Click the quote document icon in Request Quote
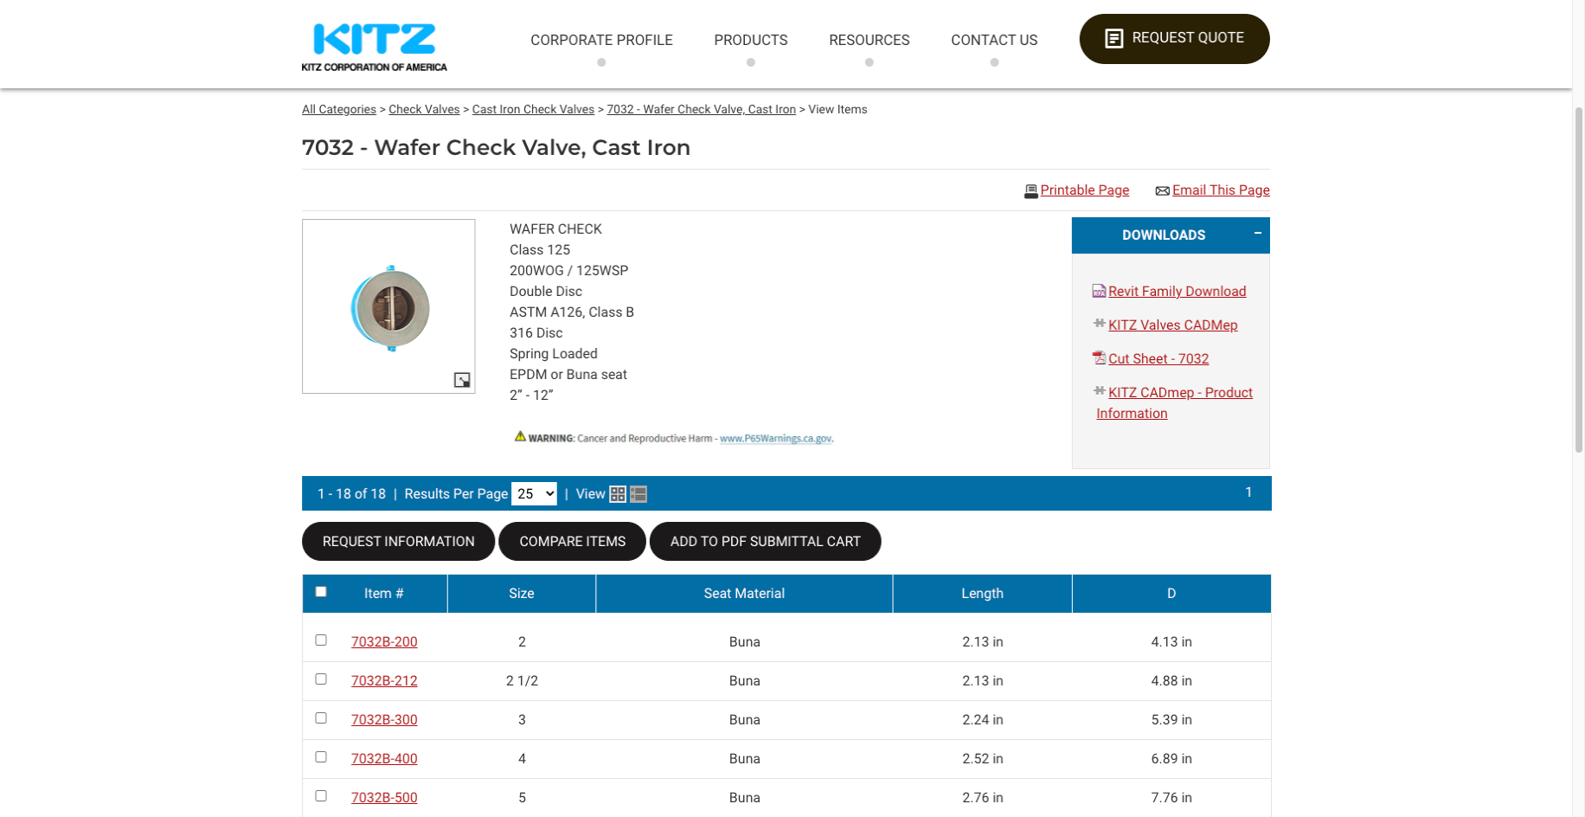The image size is (1585, 817). pyautogui.click(x=1114, y=39)
